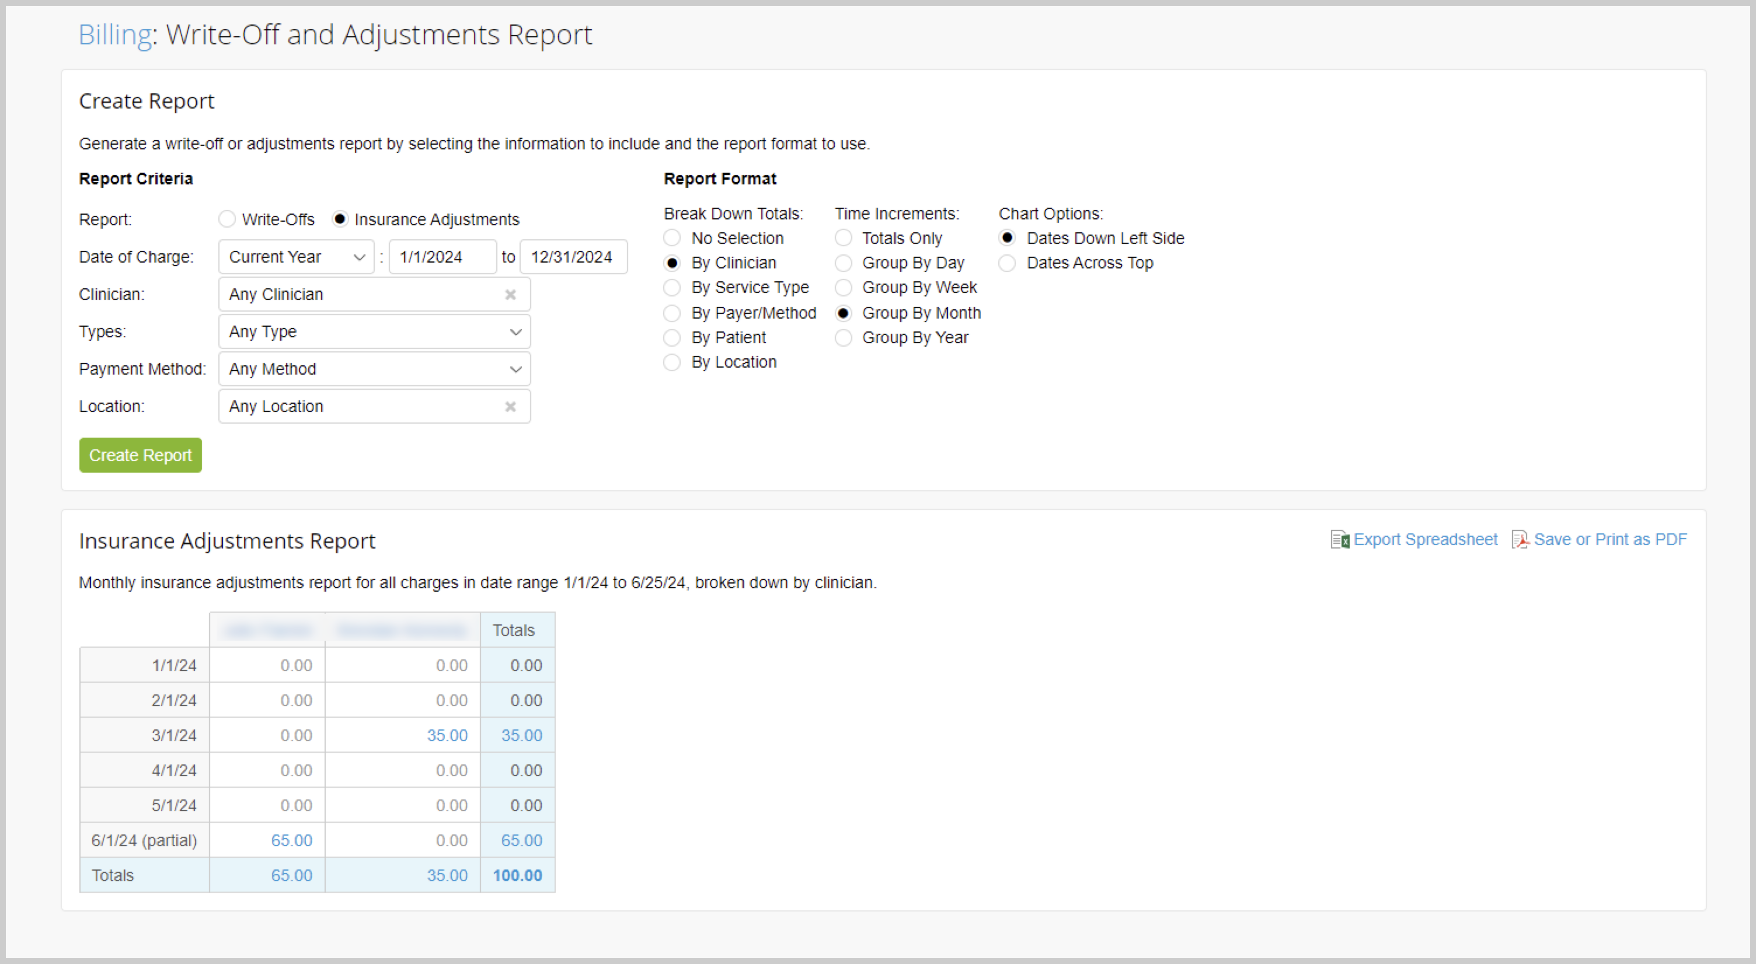Select the Group By Month time increment
This screenshot has height=964, width=1756.
tap(843, 313)
